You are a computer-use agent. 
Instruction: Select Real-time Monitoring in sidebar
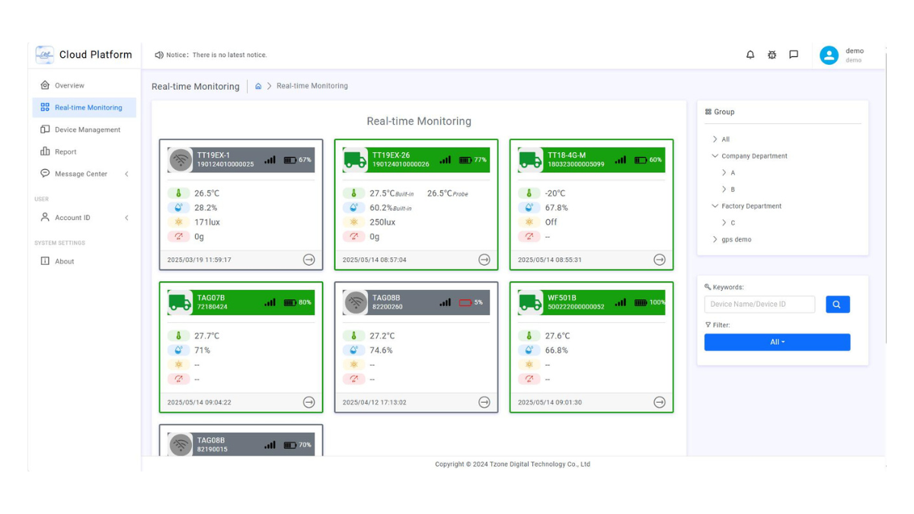(x=84, y=107)
